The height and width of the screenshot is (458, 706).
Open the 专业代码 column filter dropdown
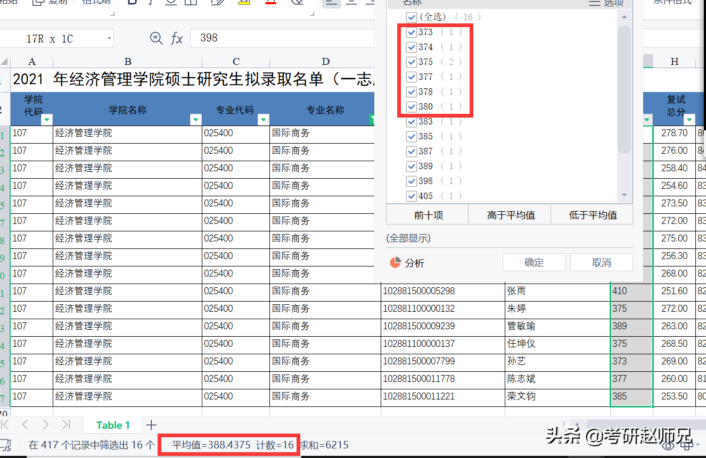point(264,119)
